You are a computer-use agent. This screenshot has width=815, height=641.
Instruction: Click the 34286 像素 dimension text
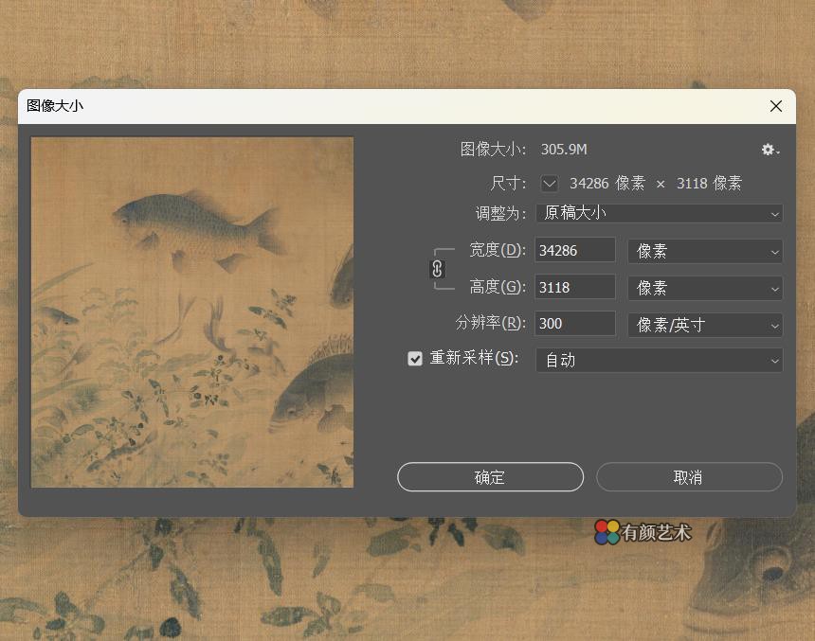point(607,184)
